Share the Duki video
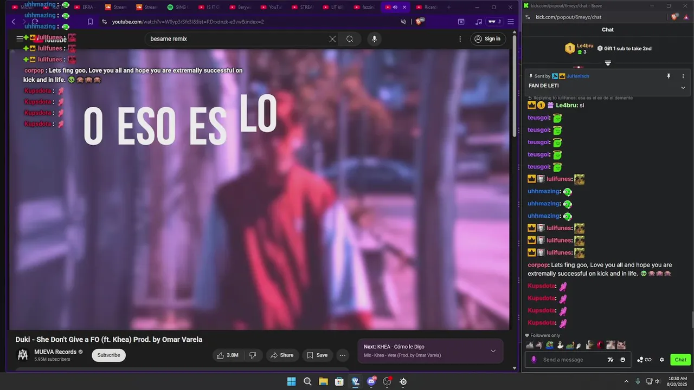Screen dimensions: 694x390 point(282,355)
